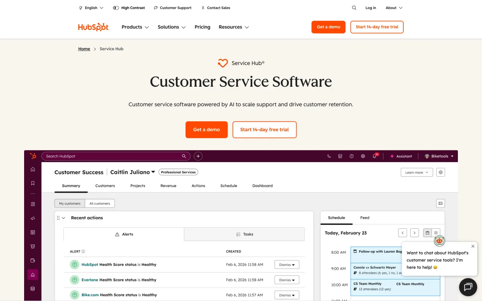Screen dimensions: 482x301
Task: Switch to the Revenue tab
Action: [168, 186]
